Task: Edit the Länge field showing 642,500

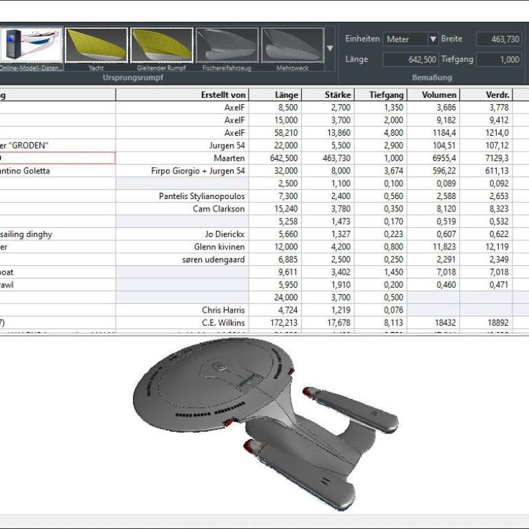Action: [x=411, y=60]
